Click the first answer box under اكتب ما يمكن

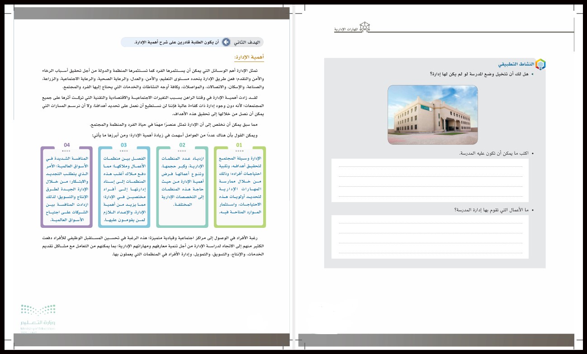click(430, 180)
